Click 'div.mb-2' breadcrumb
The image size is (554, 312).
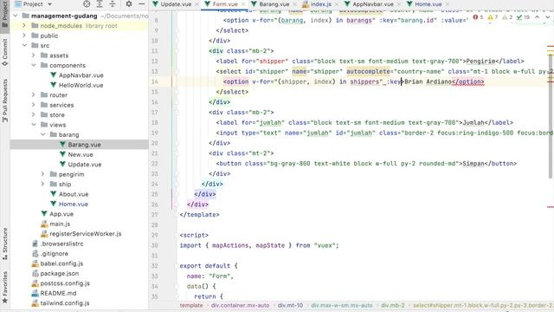(x=393, y=305)
